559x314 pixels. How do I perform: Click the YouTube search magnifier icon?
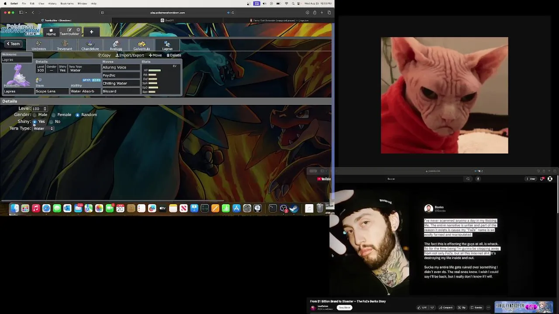click(x=468, y=179)
